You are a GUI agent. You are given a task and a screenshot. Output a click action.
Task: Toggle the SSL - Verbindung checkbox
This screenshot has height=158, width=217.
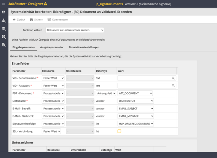[x=119, y=131]
